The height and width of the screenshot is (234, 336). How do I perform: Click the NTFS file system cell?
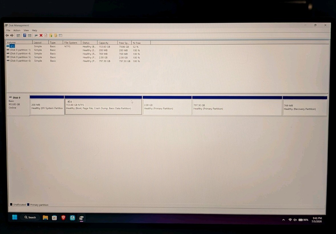(x=67, y=46)
